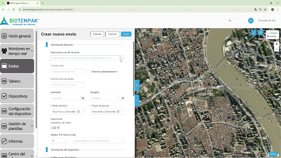
Task: Click the Cancelar button
Action: tap(97, 34)
